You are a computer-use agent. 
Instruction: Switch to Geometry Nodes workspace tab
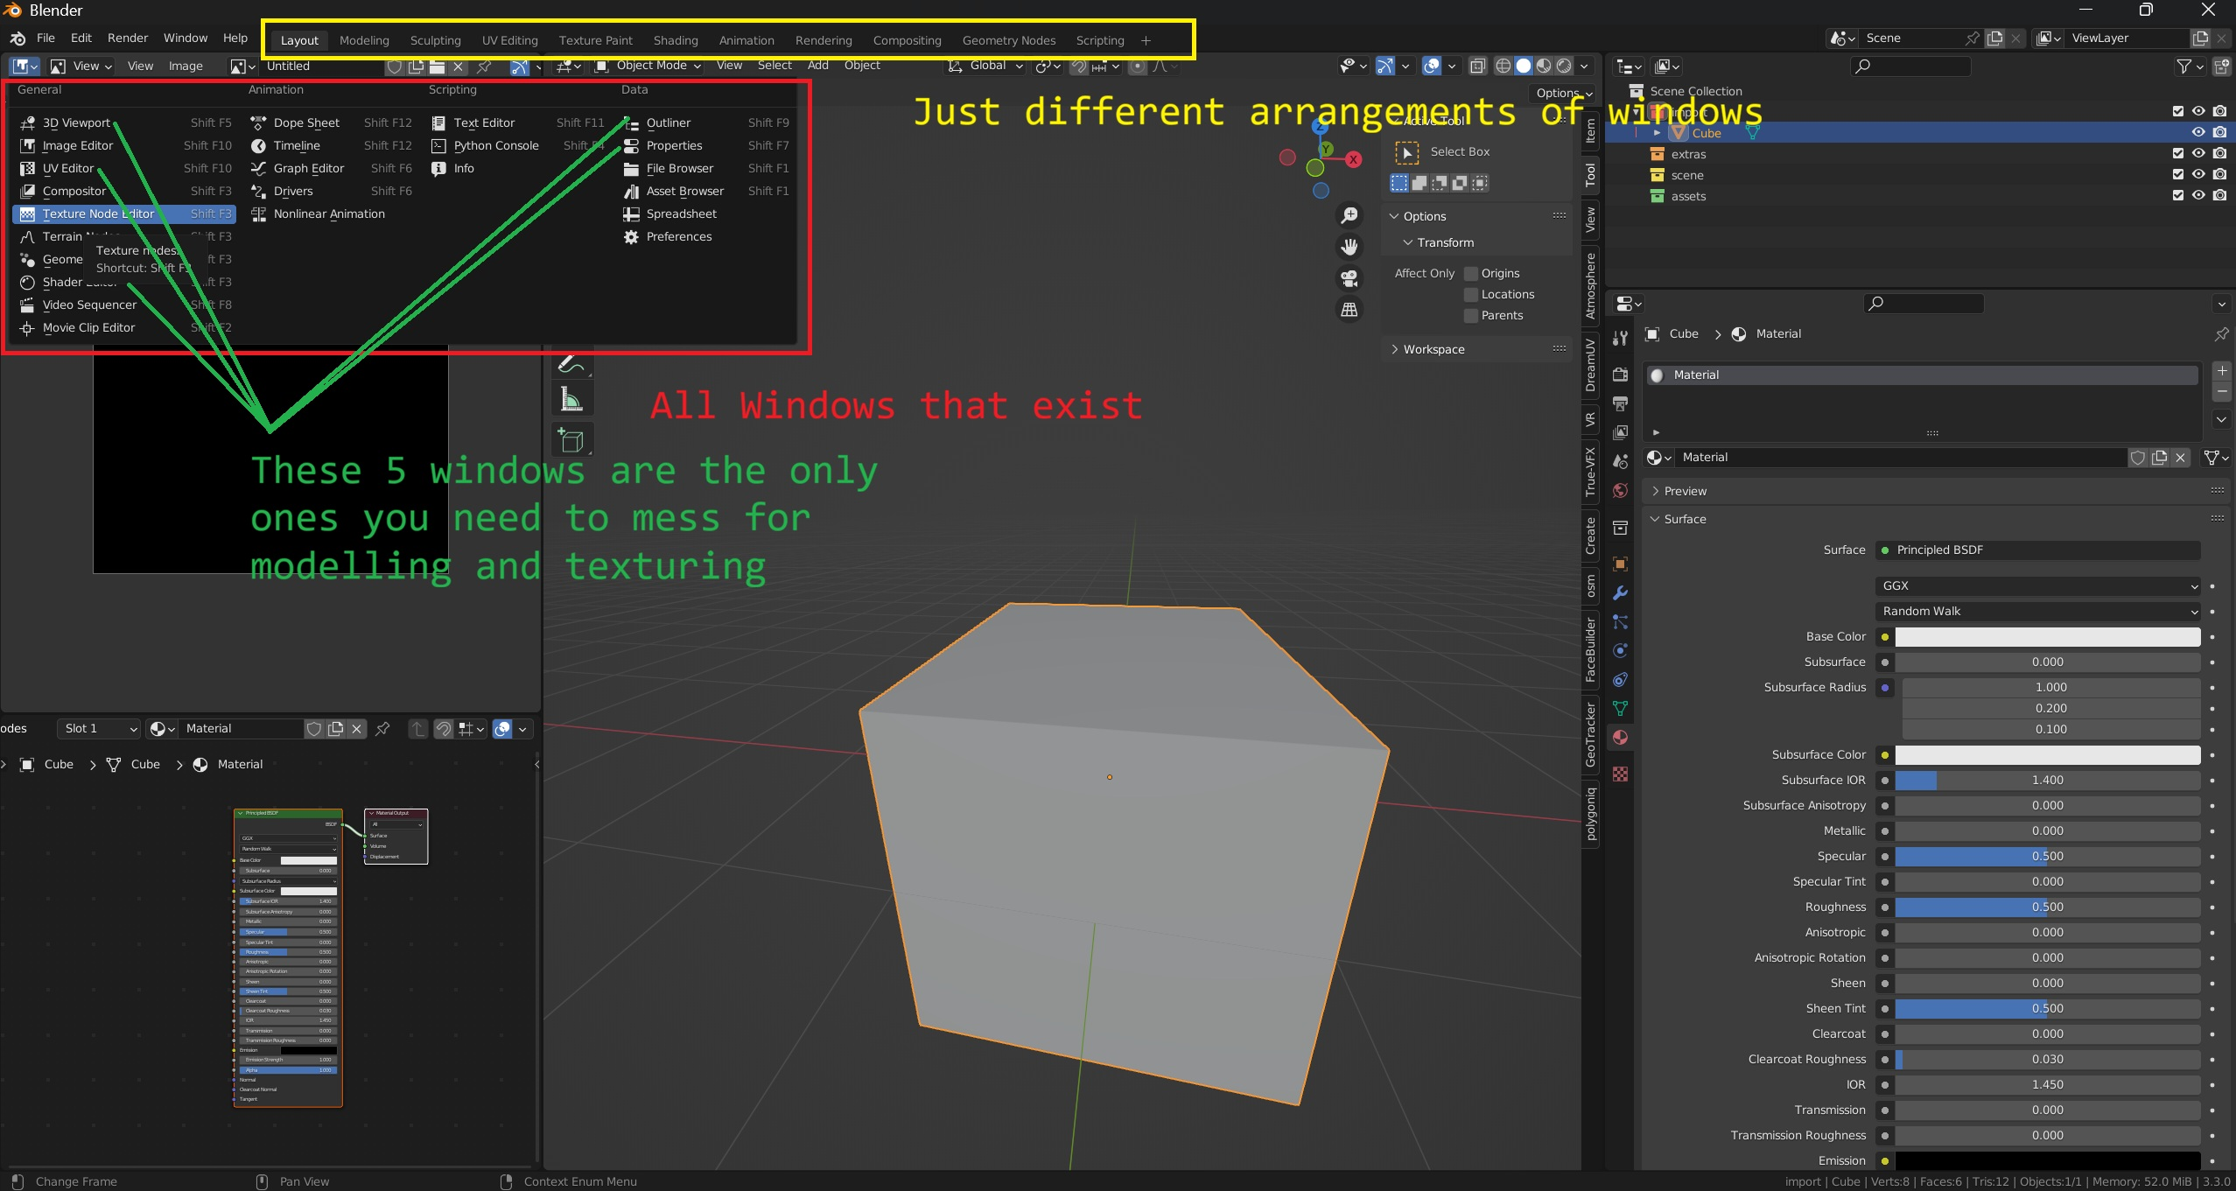click(1008, 40)
